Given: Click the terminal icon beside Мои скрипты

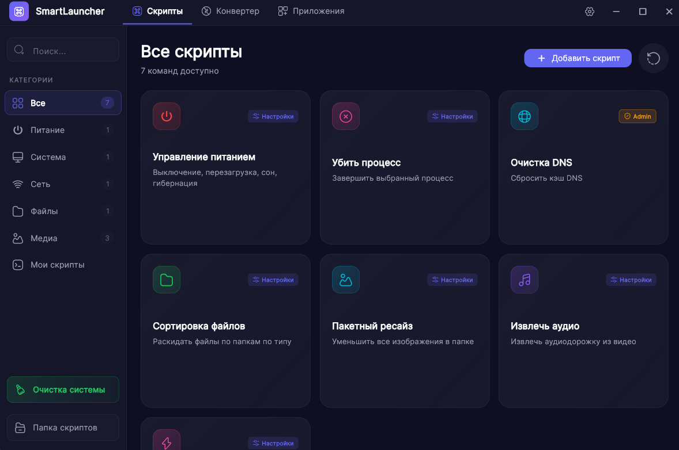Looking at the screenshot, I should click(x=18, y=265).
